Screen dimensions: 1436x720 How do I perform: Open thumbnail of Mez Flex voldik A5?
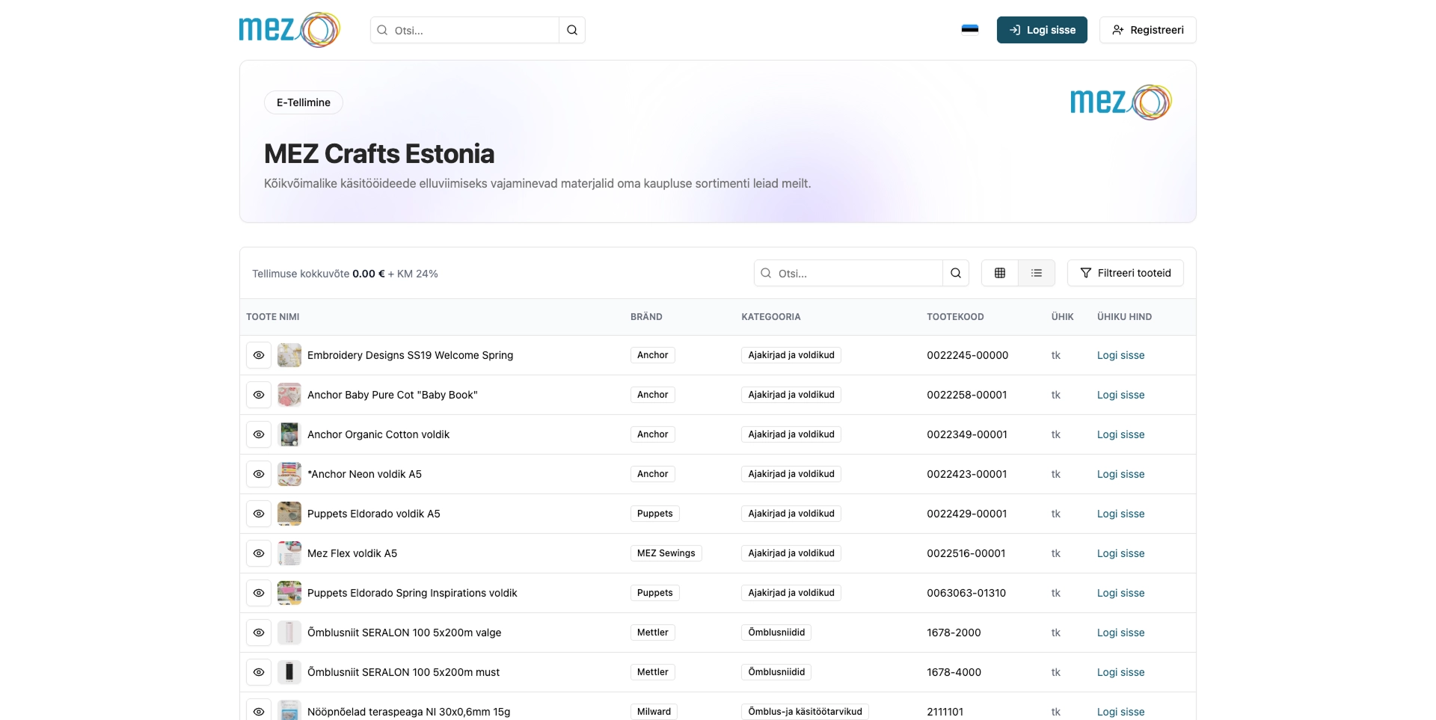coord(289,553)
